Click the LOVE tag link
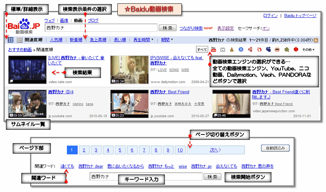Viewport: 326px width, 192px height. 162,70
